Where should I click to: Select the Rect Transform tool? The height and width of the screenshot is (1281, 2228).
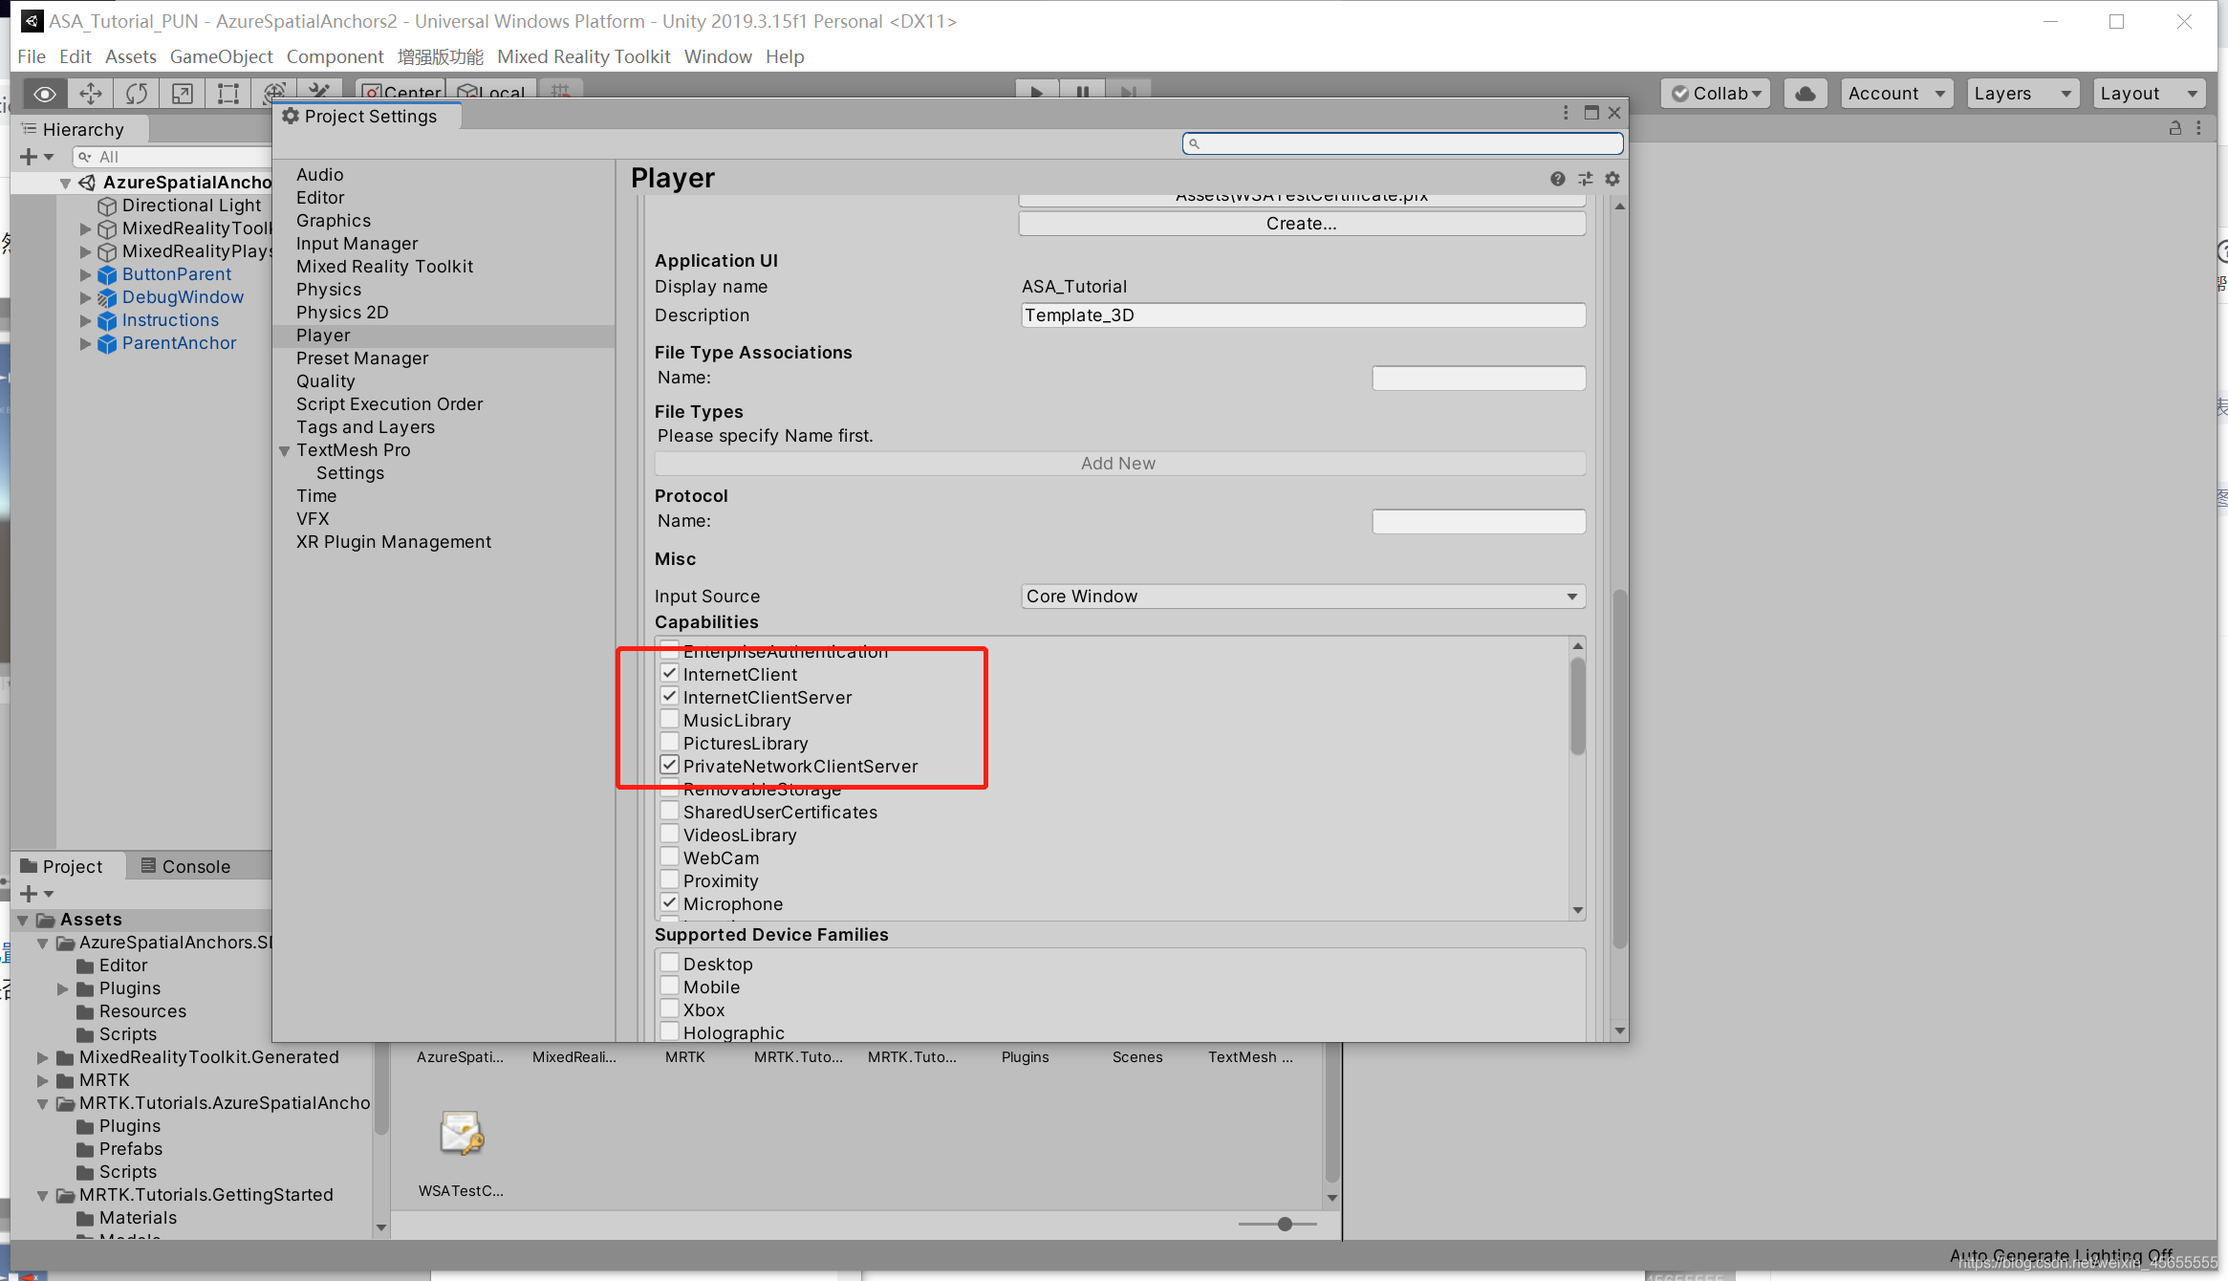pyautogui.click(x=227, y=93)
